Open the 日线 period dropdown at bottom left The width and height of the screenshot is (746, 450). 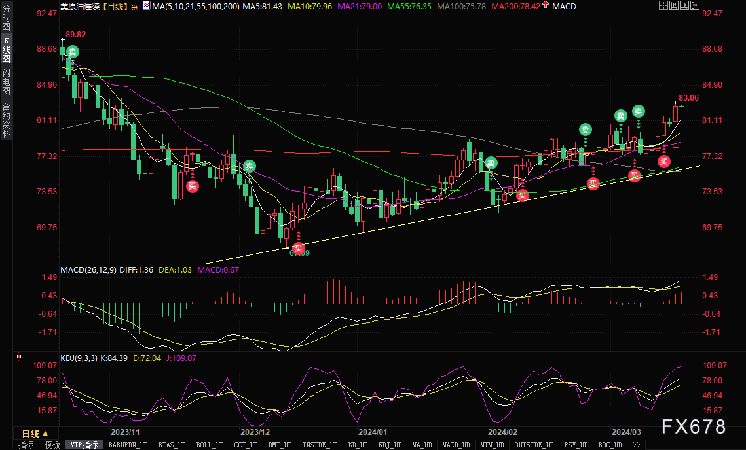click(35, 434)
